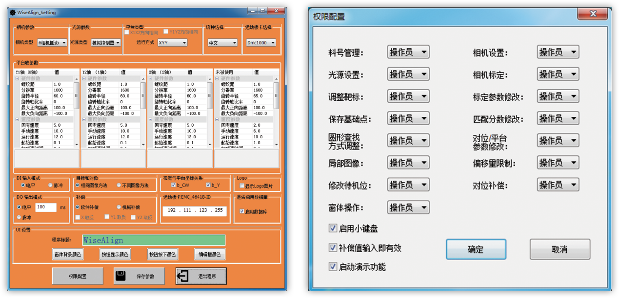The image size is (619, 298).
Task: Select 脉冲 radio under DI 输入模式
Action: click(x=50, y=186)
